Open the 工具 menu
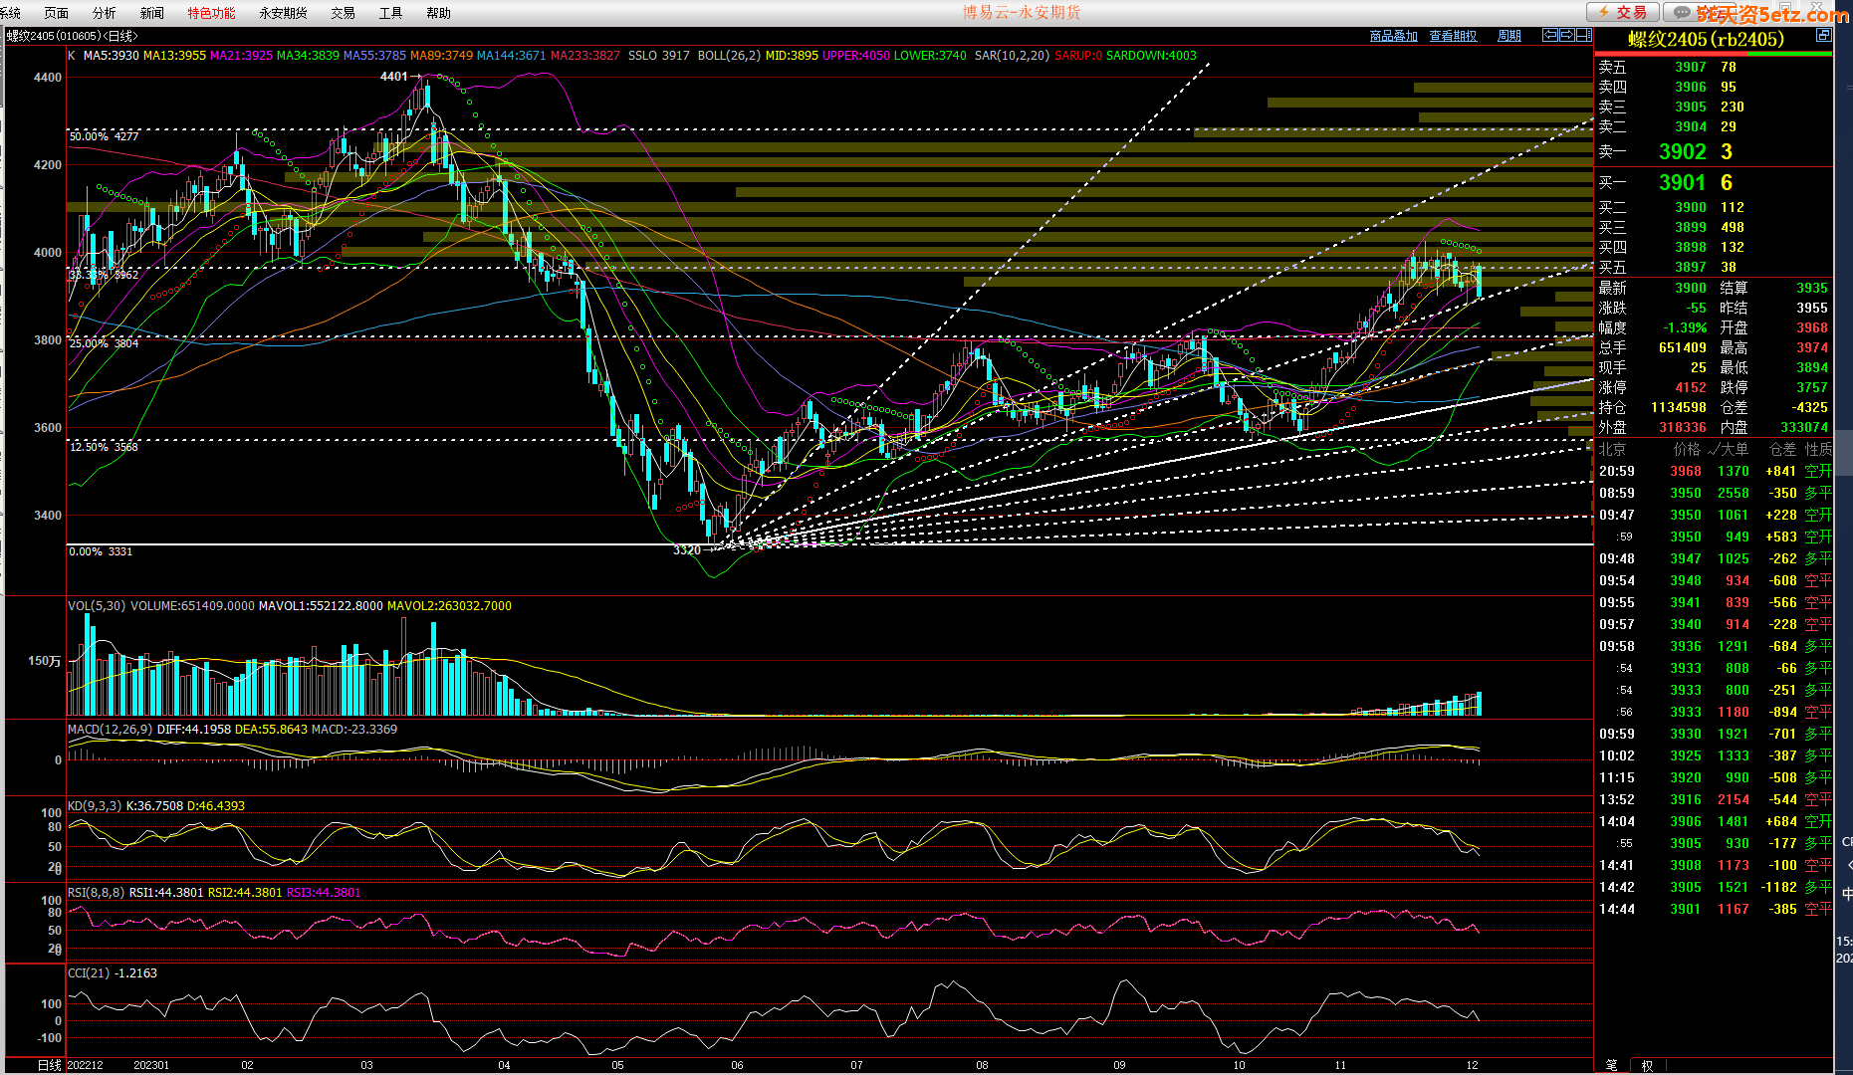The width and height of the screenshot is (1853, 1075). (x=390, y=13)
